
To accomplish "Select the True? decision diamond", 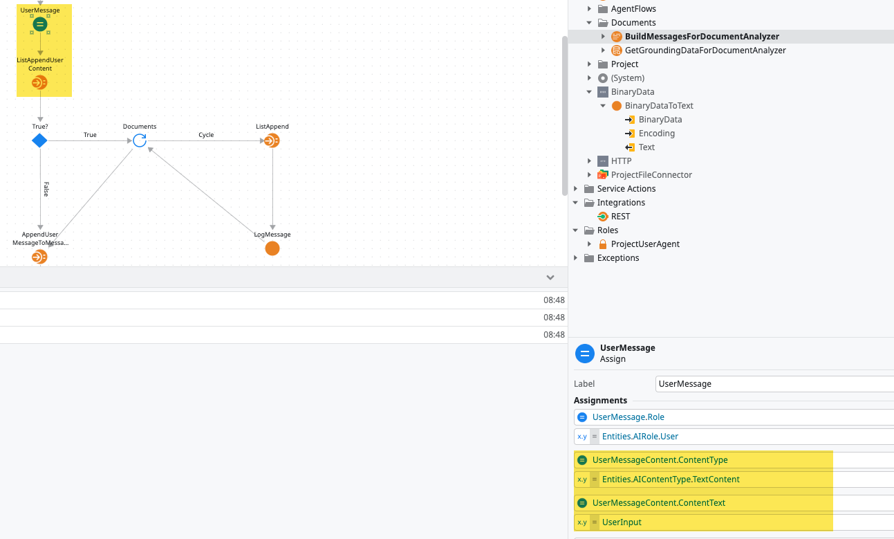I will (39, 141).
